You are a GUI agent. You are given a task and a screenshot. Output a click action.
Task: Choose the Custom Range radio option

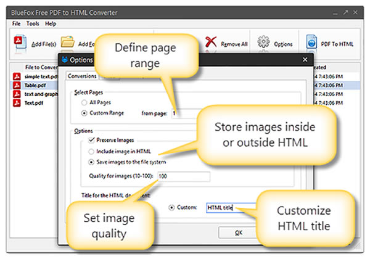[84, 113]
